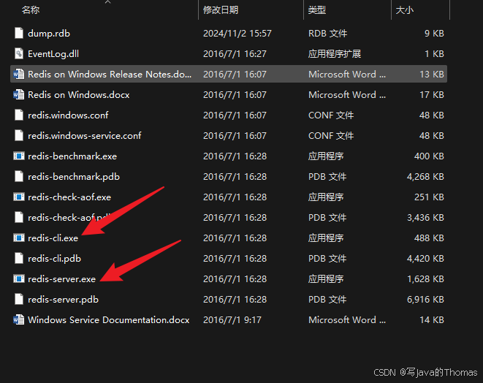The width and height of the screenshot is (483, 383).
Task: Click the redis.windows-service.conf file icon
Action: tap(19, 135)
